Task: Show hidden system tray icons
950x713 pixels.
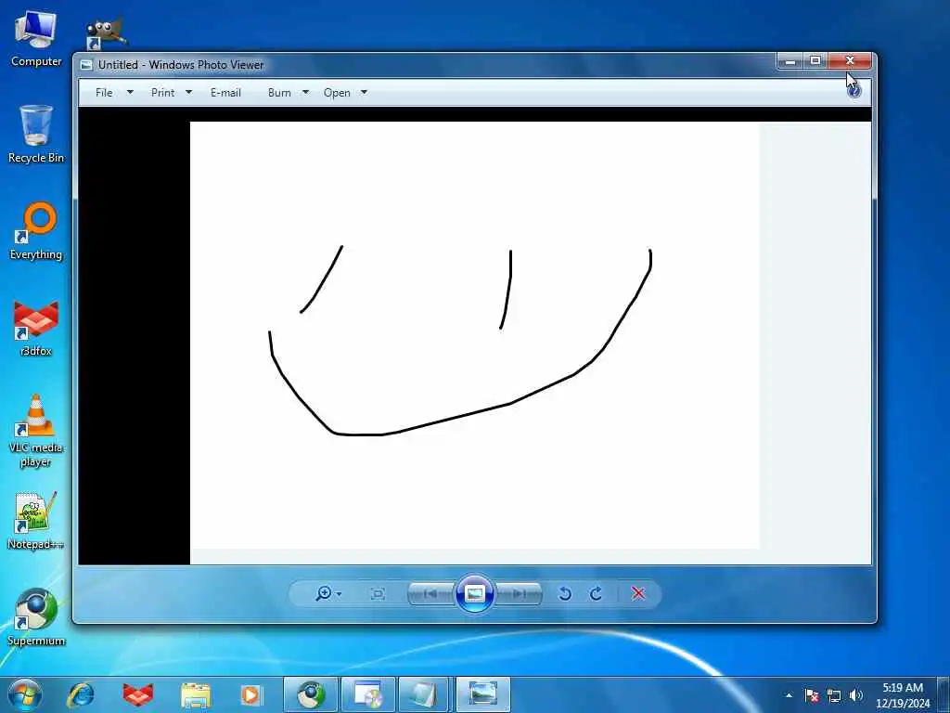Action: 789,695
